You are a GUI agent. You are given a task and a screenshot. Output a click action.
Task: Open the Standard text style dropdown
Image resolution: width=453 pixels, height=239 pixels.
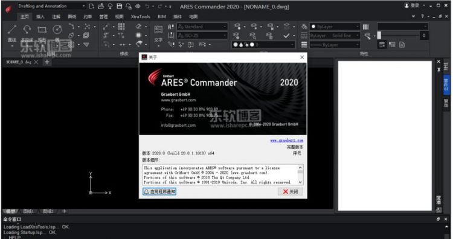202,27
